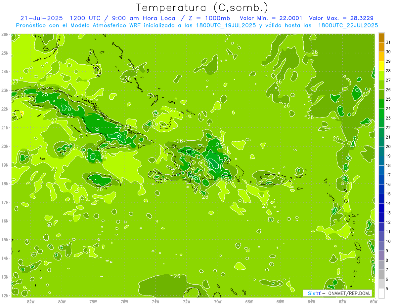Click the teal legend swatch between 19 and 20
The height and width of the screenshot is (306, 397).
pyautogui.click(x=381, y=151)
